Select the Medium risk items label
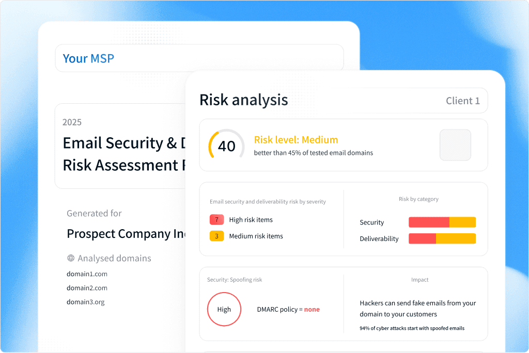Viewport: 529px width, 353px height. pyautogui.click(x=256, y=236)
